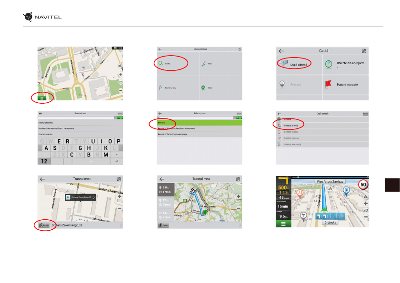Select the Puncte marcate red flag
The height and width of the screenshot is (283, 400).
329,84
